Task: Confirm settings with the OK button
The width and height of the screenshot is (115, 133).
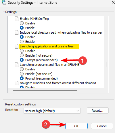Action: pyautogui.click(x=76, y=126)
